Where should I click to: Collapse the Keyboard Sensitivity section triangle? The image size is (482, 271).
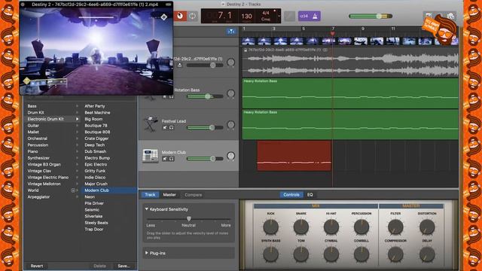tap(146, 209)
